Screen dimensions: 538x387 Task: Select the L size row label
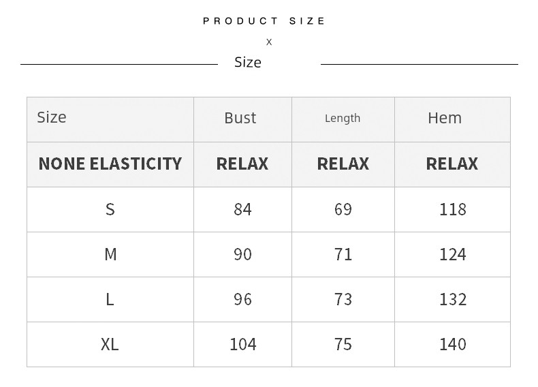pyautogui.click(x=110, y=299)
